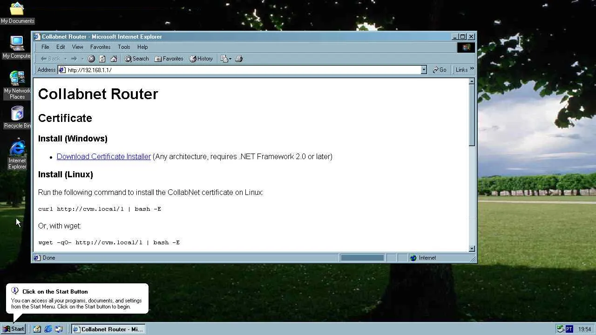The height and width of the screenshot is (335, 596).
Task: Click the Stop button in the toolbar
Action: pos(92,59)
